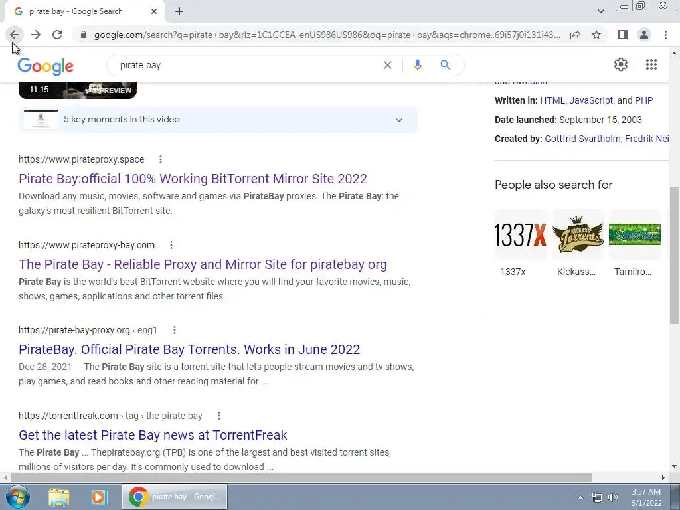Viewport: 680px width, 510px height.
Task: Follow the HTML link in Written in
Action: tap(552, 101)
